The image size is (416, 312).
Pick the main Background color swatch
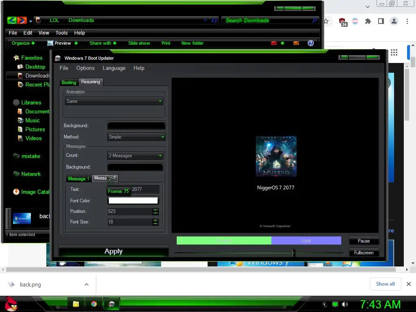pos(136,126)
